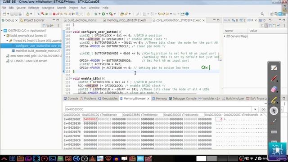
Task: Click the collapse all icon in Debug view
Action: [44, 26]
